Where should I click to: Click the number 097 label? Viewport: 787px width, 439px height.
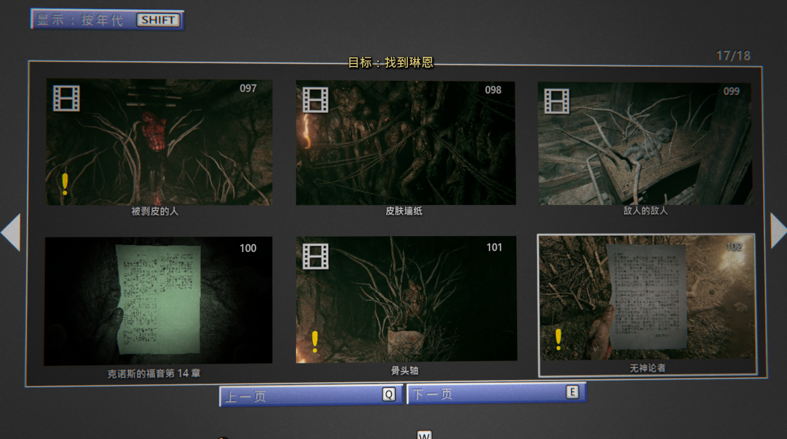[248, 89]
